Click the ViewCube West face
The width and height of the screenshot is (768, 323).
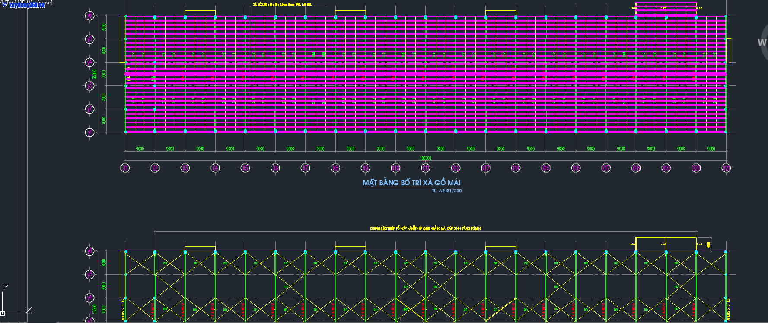coord(762,42)
